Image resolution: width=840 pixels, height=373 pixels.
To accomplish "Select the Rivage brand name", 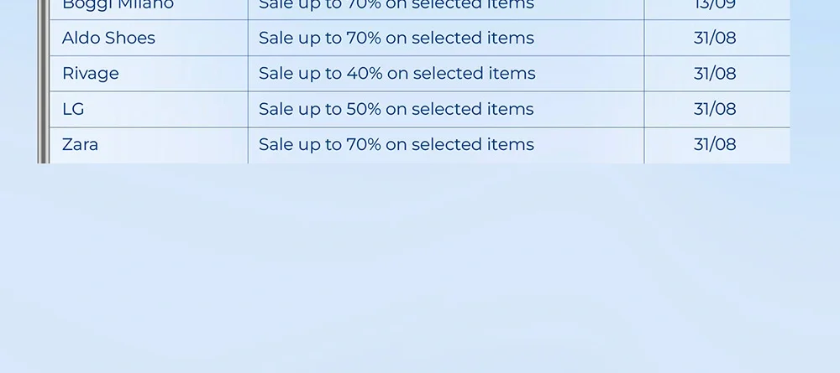I will (x=91, y=74).
